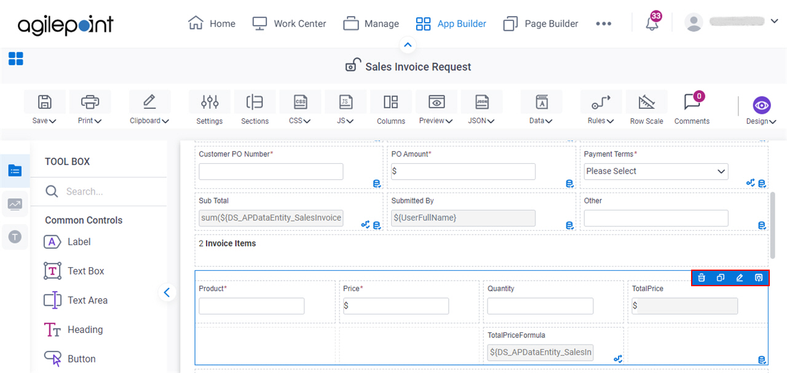
Task: Select the Tool Box sidebar tab icon
Action: [15, 170]
